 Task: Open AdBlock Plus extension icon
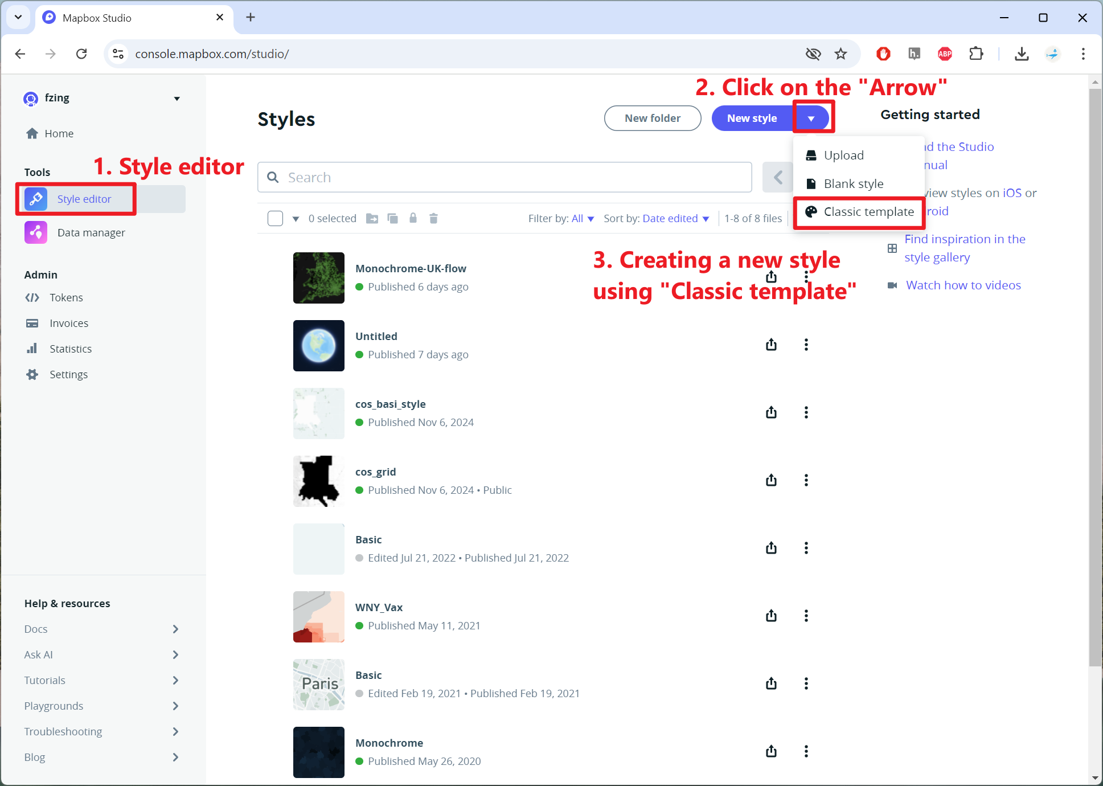pyautogui.click(x=945, y=54)
